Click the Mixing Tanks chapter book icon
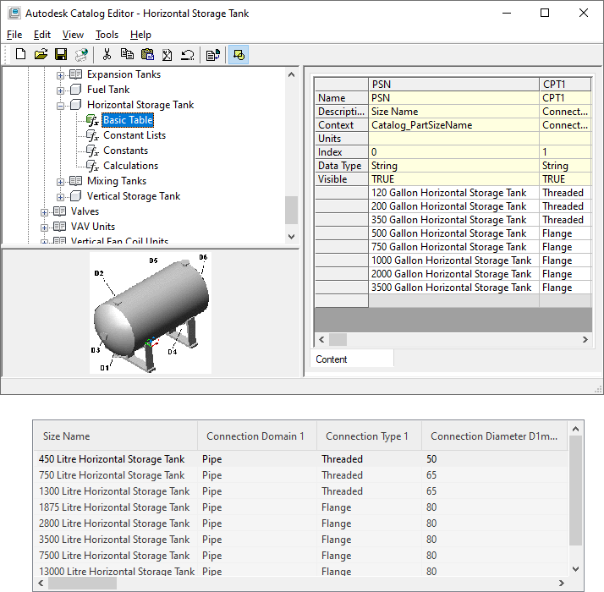This screenshot has height=592, width=604. [x=75, y=181]
